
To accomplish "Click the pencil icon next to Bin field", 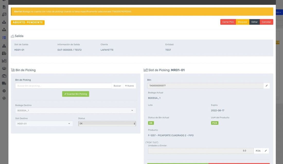I will tap(267, 86).
